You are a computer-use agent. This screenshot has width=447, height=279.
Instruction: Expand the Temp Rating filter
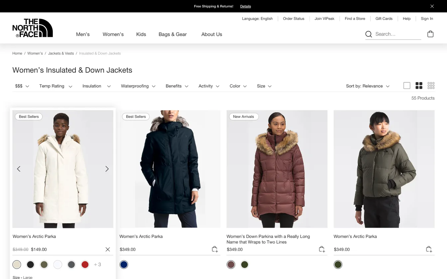(56, 86)
